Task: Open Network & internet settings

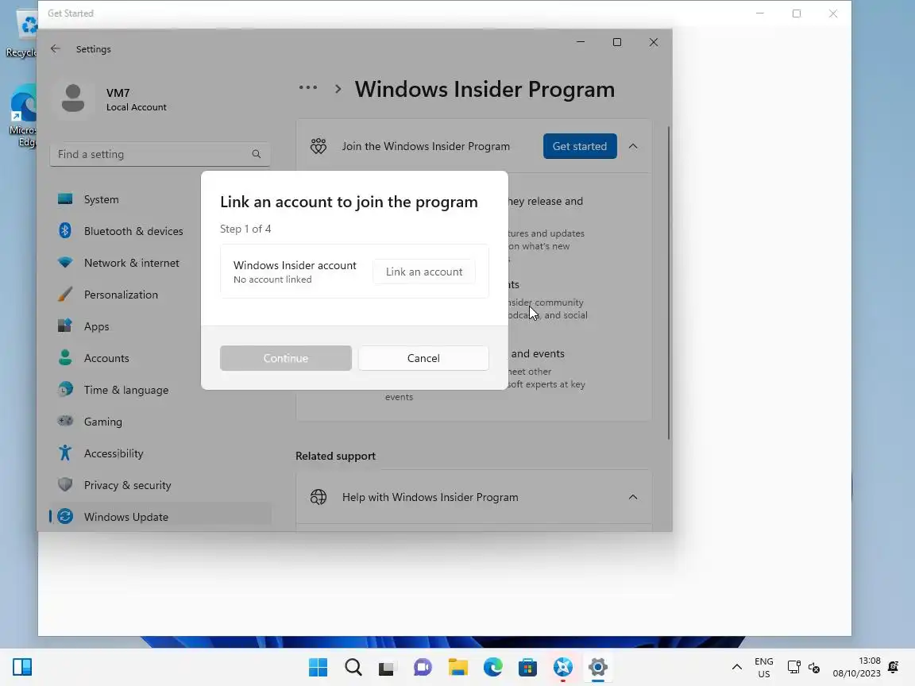Action: click(160, 263)
